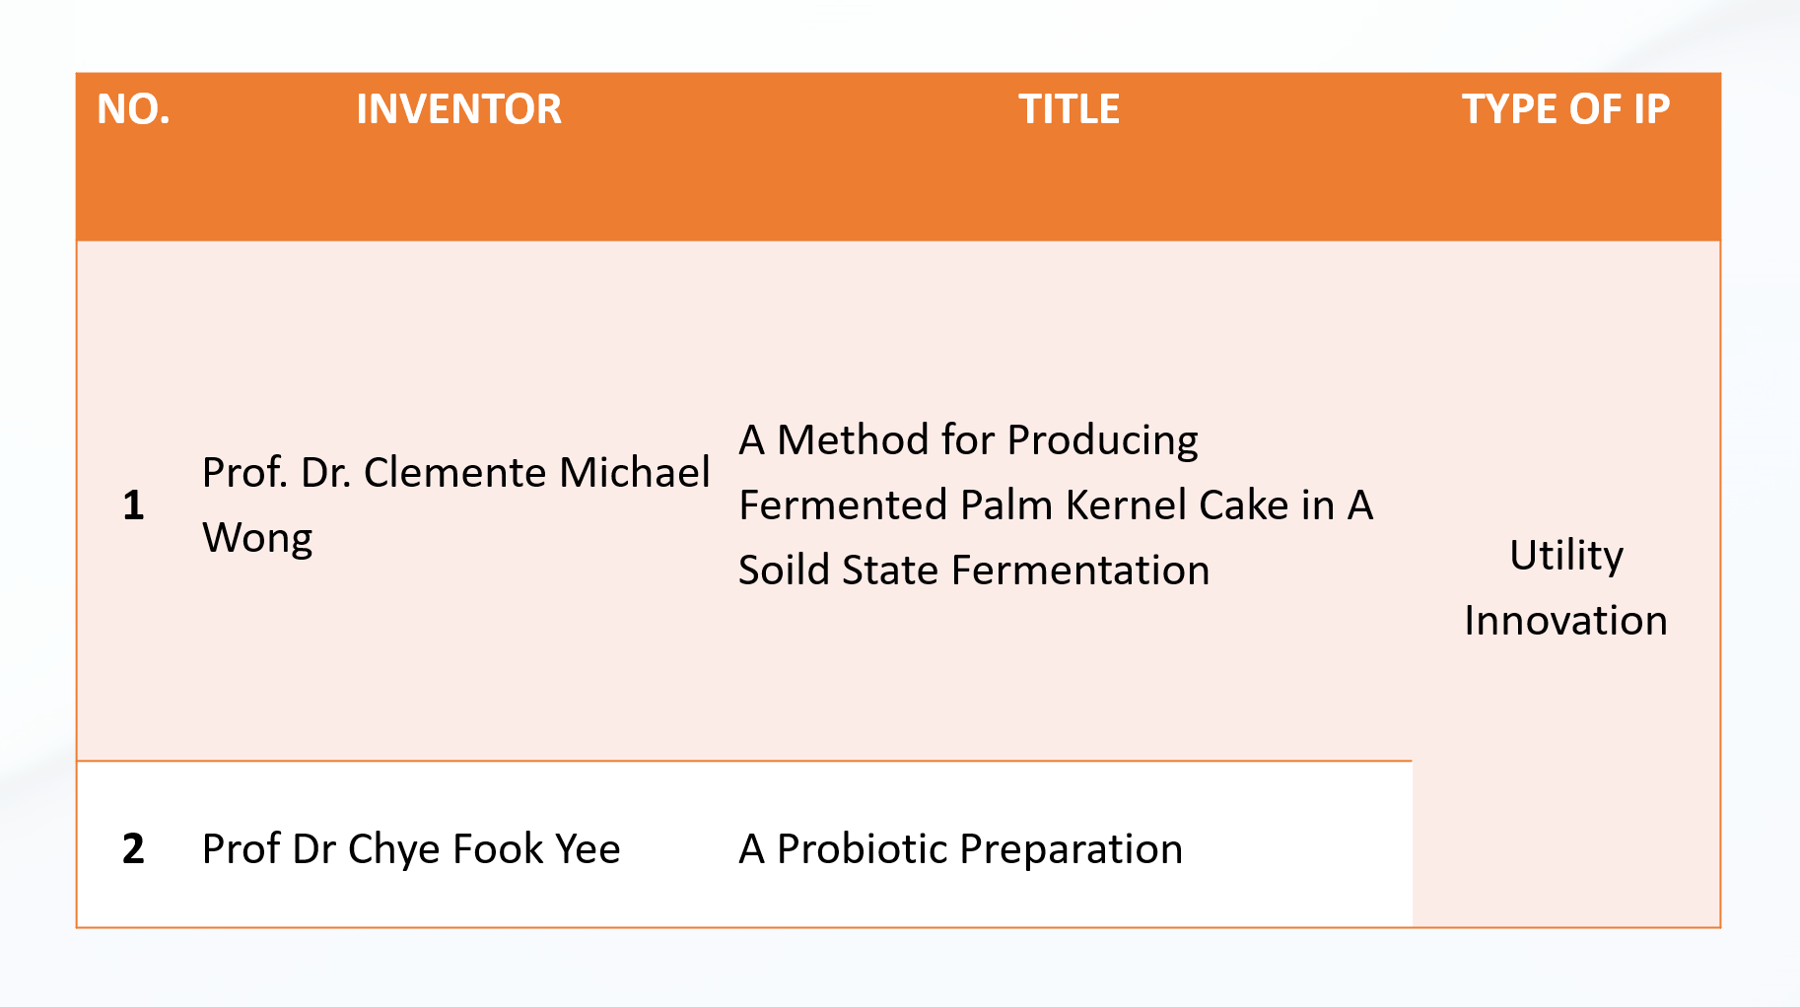1800x1007 pixels.
Task: Select the title A Probiotic Preparation
Action: point(960,849)
